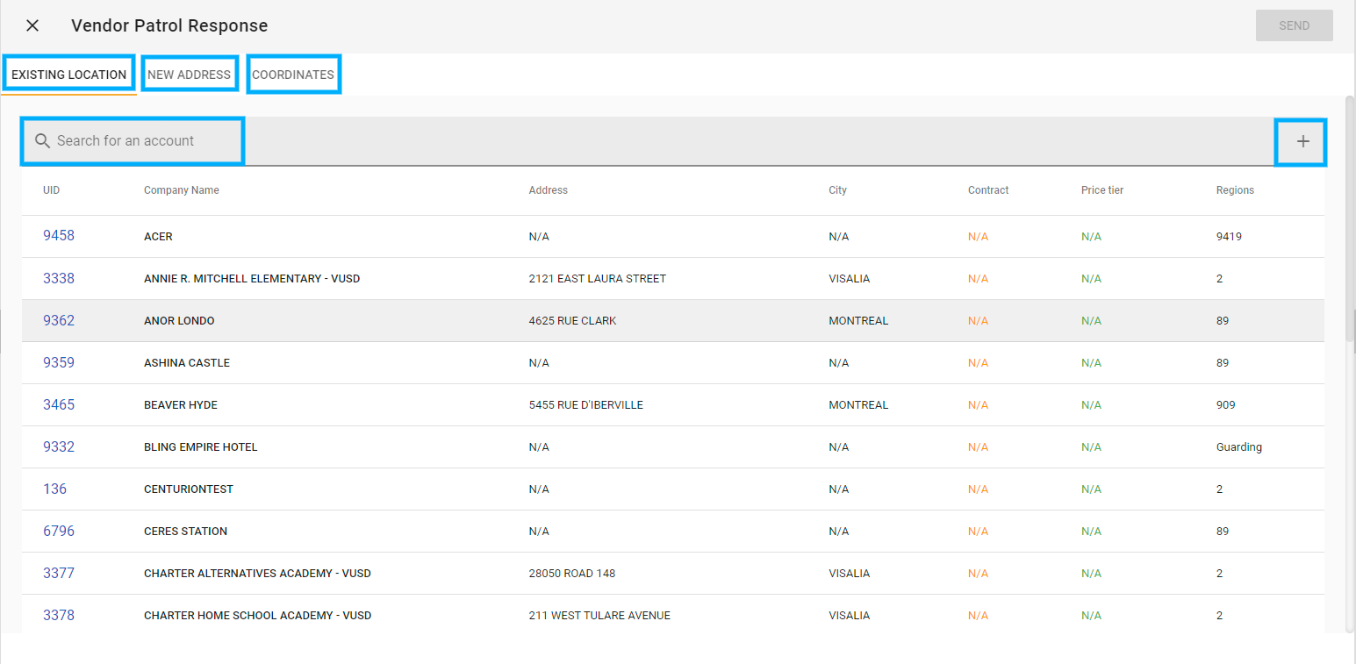
Task: Switch to the NEW ADDRESS tab
Action: click(190, 74)
